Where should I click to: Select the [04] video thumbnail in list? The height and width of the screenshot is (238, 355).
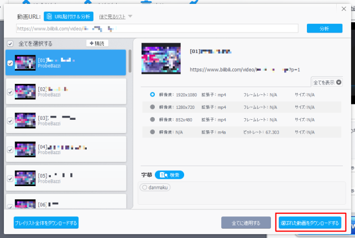(x=25, y=150)
